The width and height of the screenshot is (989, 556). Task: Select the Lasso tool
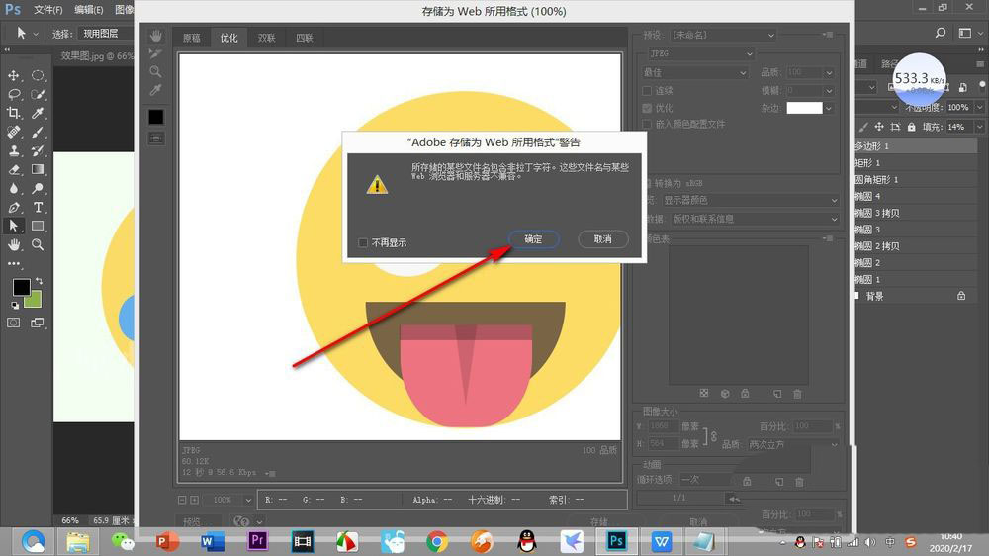(14, 94)
